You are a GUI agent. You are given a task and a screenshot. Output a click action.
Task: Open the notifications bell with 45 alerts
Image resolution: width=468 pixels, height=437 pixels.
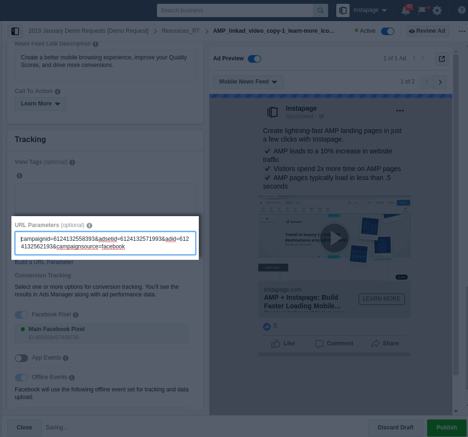(x=406, y=10)
